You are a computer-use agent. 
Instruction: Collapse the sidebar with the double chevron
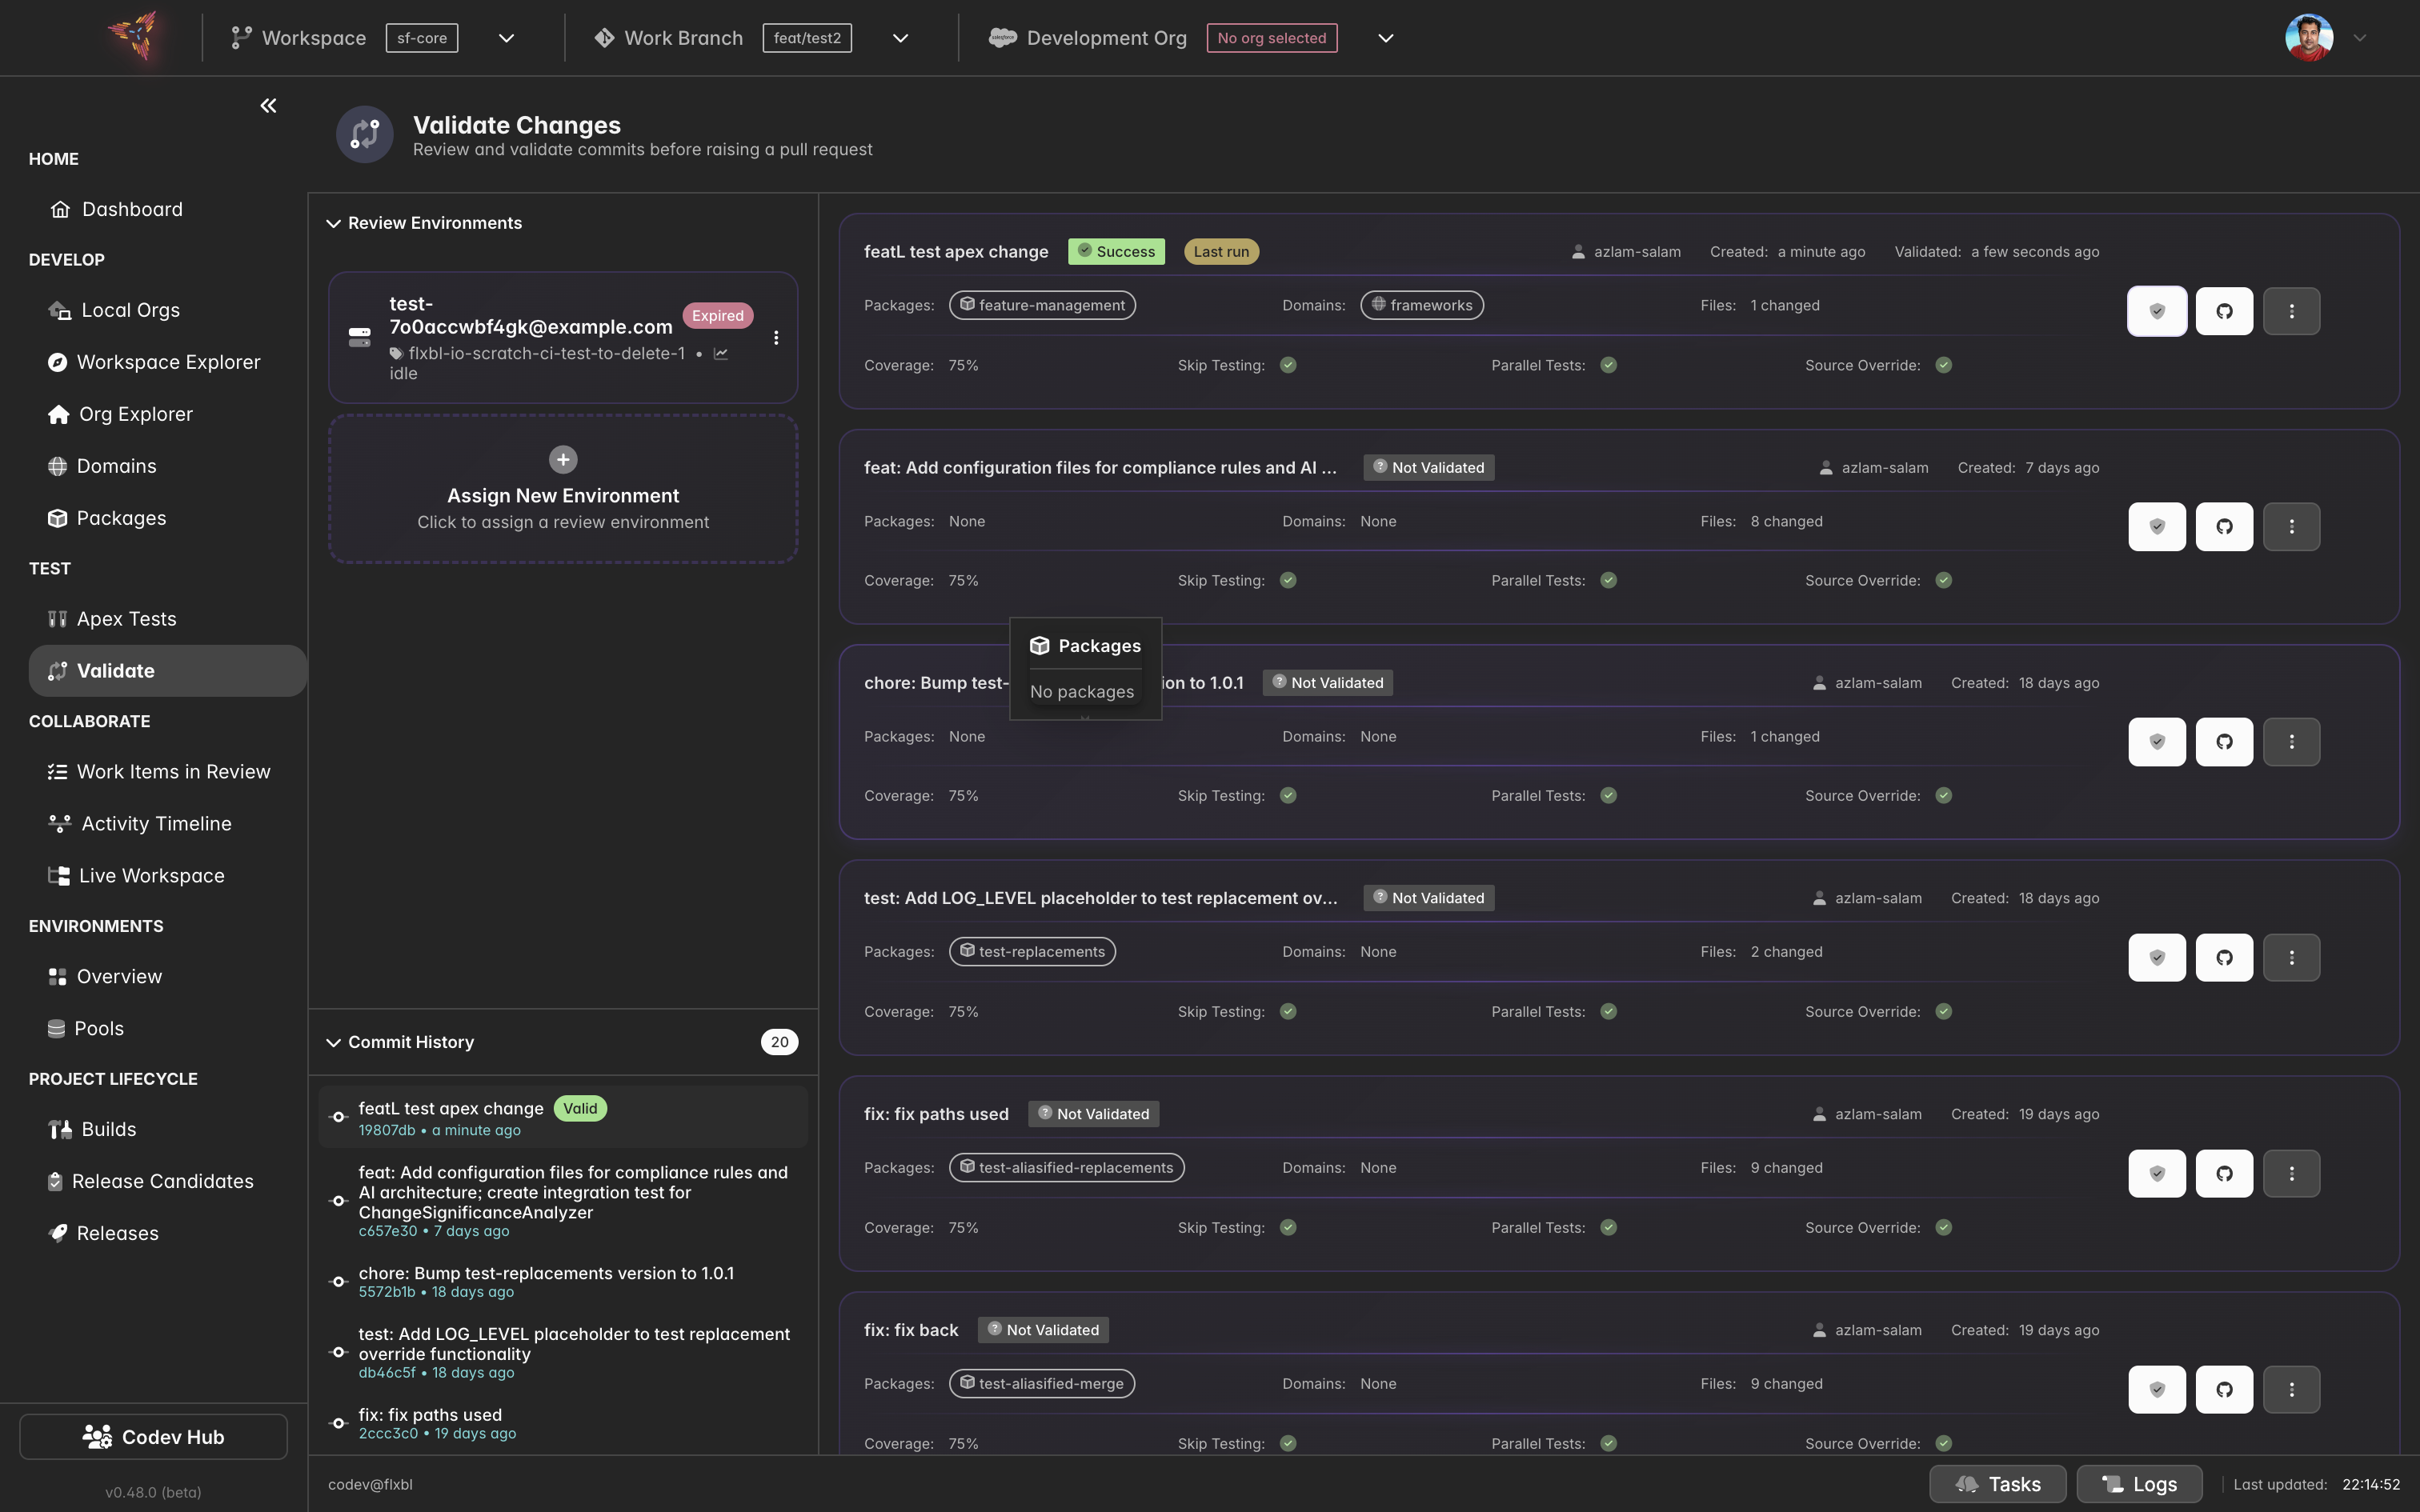(268, 105)
